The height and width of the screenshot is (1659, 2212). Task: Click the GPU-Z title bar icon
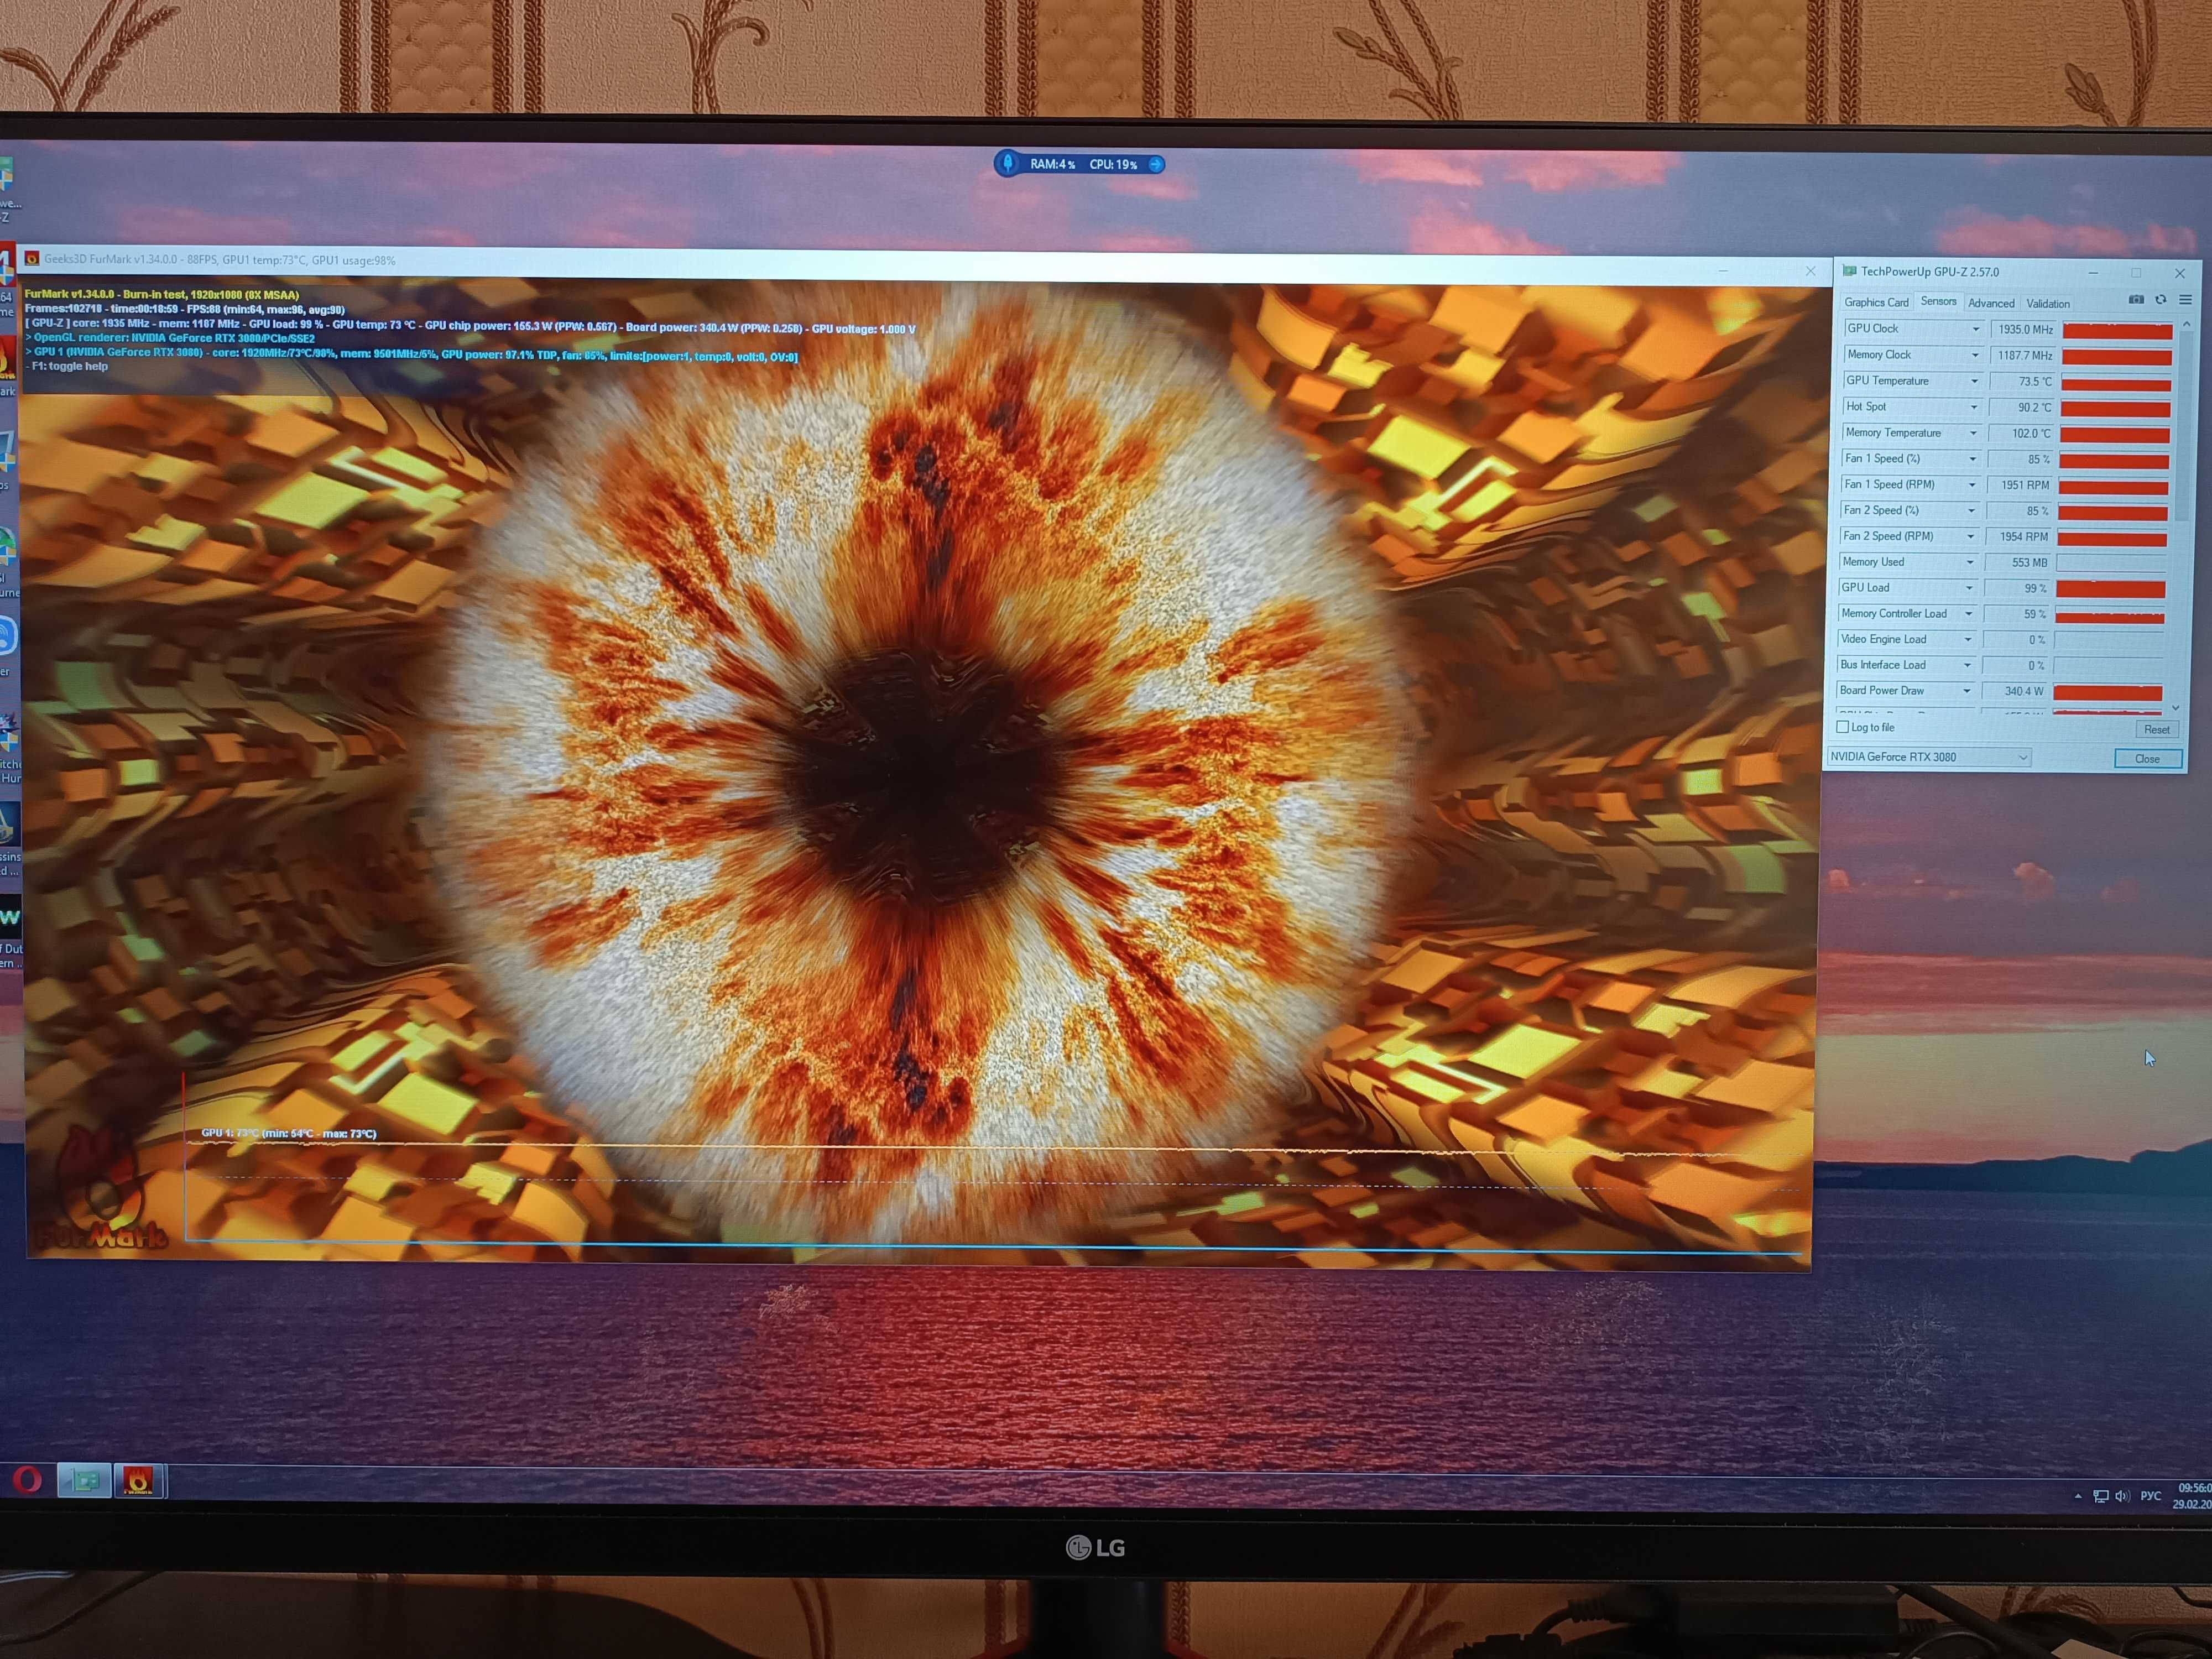(x=1849, y=271)
